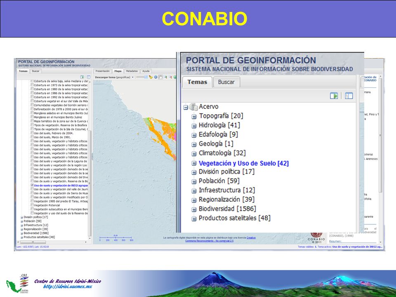
Task: Click 'Infraestructura [12]' label in small left tree
Action: point(36,225)
